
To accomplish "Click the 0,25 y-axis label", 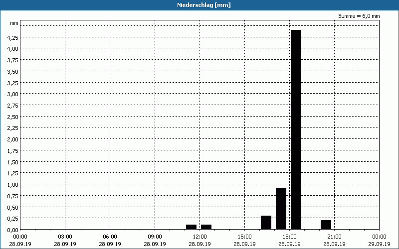I will [x=13, y=219].
